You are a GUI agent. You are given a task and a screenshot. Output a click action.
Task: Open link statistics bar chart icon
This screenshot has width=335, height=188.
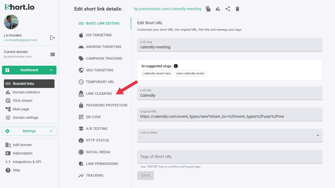[218, 9]
